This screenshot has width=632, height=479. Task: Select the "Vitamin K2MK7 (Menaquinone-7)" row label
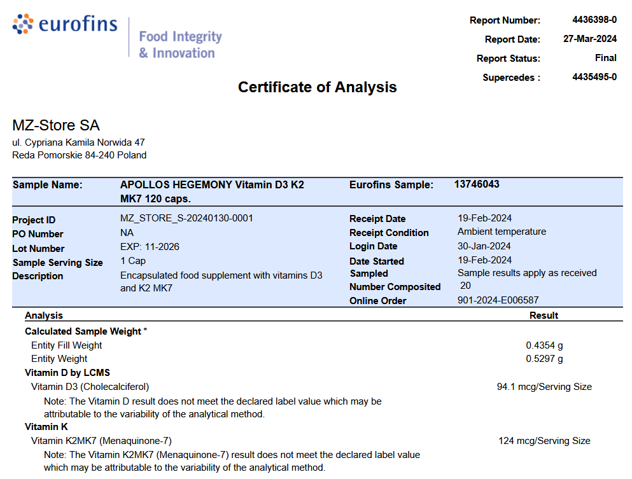coord(101,441)
